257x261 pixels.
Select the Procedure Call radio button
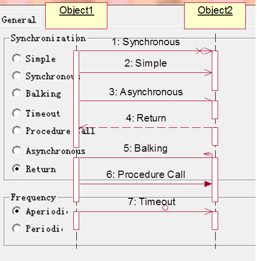17,130
